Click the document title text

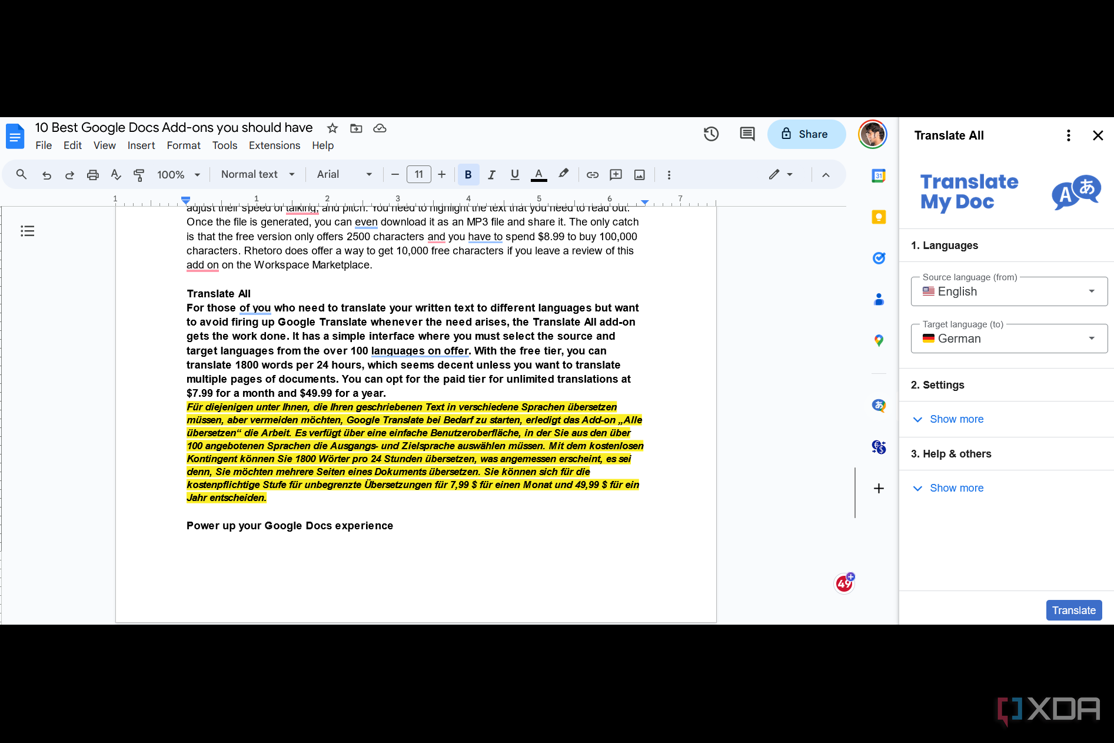[x=174, y=128]
